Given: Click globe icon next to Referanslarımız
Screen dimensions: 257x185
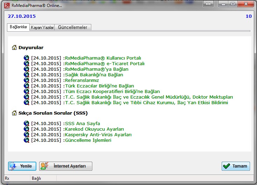Looking at the screenshot, I should coord(27,80).
